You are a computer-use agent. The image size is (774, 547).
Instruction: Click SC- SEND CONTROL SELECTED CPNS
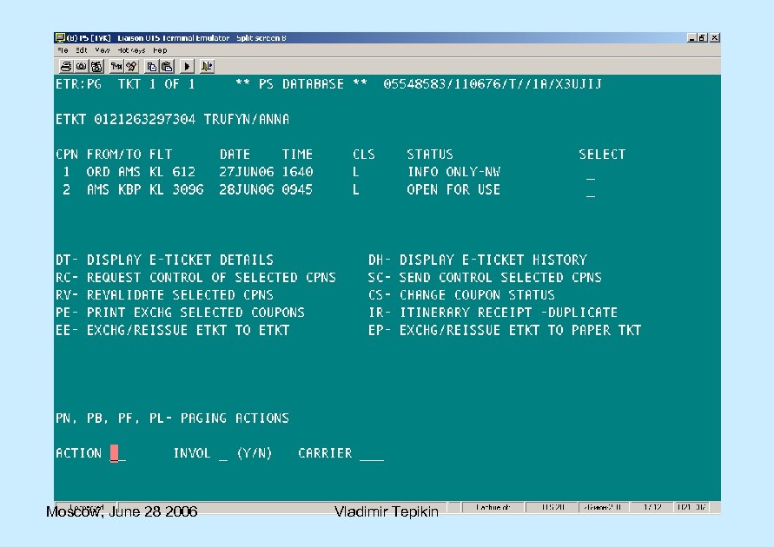(485, 278)
